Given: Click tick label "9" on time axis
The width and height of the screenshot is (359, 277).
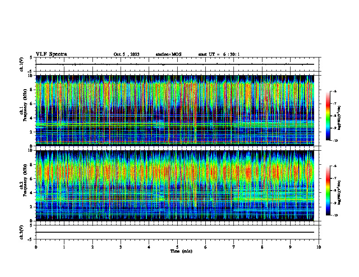Looking at the screenshot, I should click(x=290, y=247).
